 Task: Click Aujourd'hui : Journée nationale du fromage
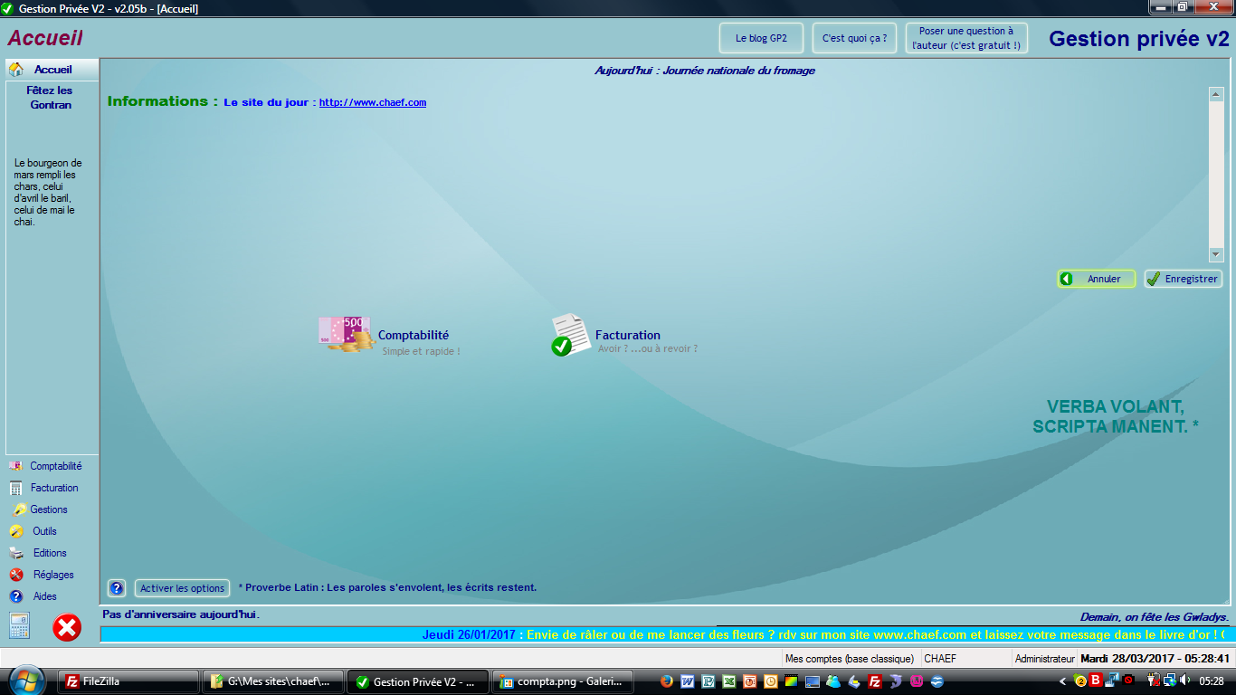(x=705, y=71)
